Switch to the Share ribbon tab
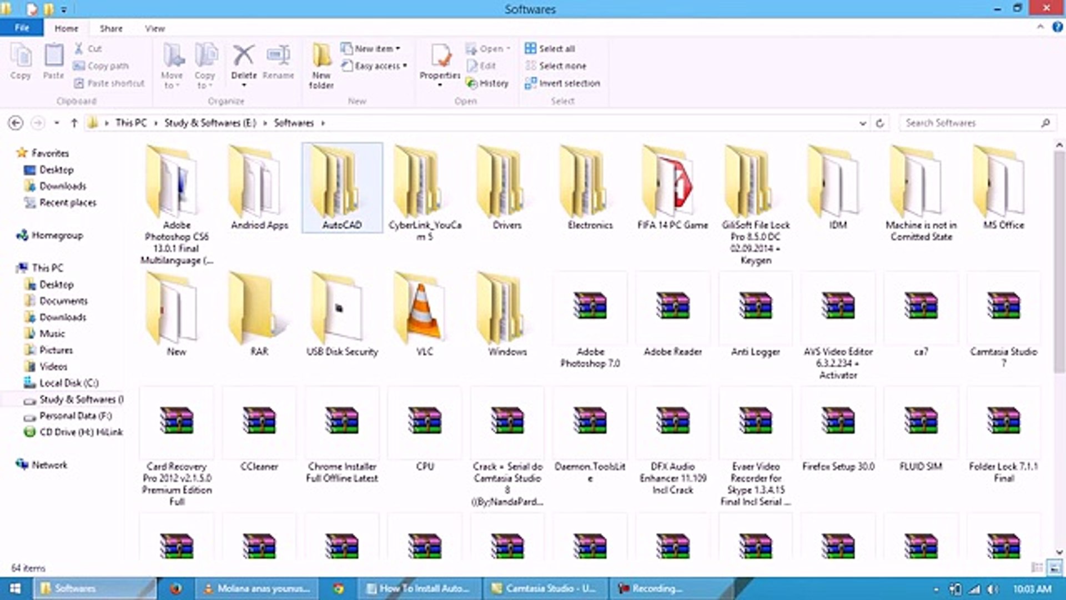Viewport: 1066px width, 600px height. [x=111, y=28]
